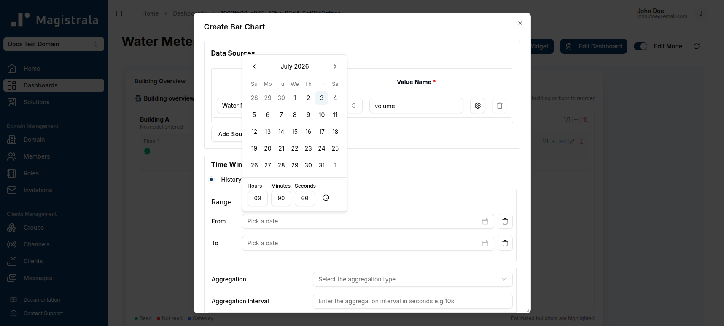This screenshot has height=326, width=724.
Task: Open Home in the sidebar
Action: point(54,69)
